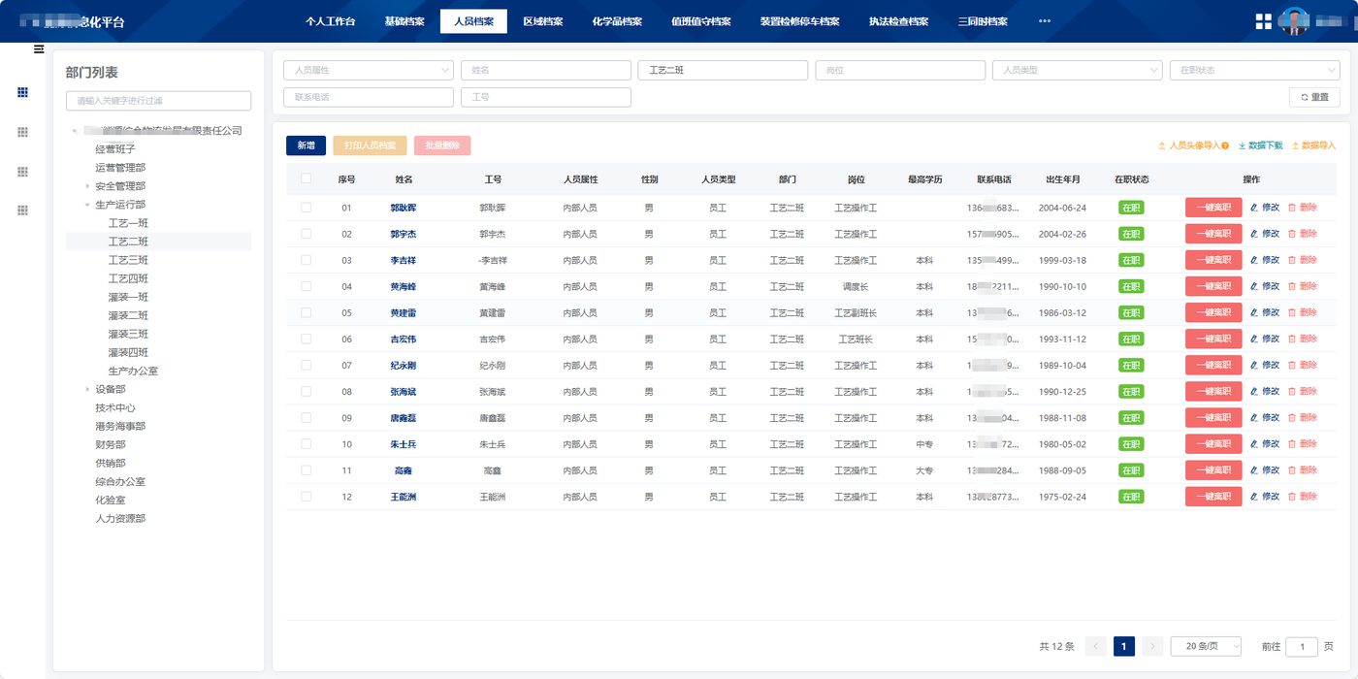Image resolution: width=1358 pixels, height=679 pixels.
Task: Check the box for row 03 李吉祥
Action: coord(307,260)
